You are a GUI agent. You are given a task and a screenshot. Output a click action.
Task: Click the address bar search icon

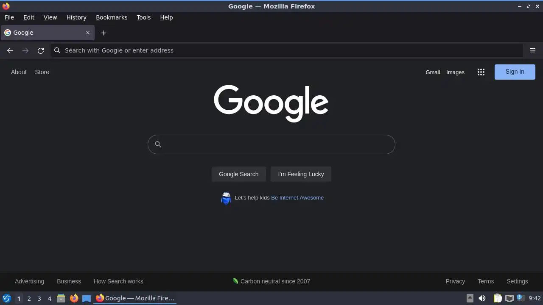(x=57, y=50)
